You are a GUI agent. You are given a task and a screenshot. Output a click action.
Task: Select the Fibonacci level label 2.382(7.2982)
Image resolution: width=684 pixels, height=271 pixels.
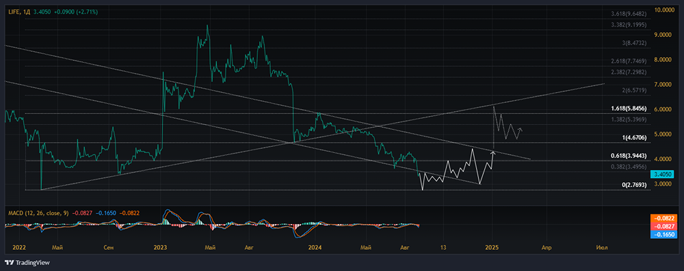pyautogui.click(x=629, y=72)
